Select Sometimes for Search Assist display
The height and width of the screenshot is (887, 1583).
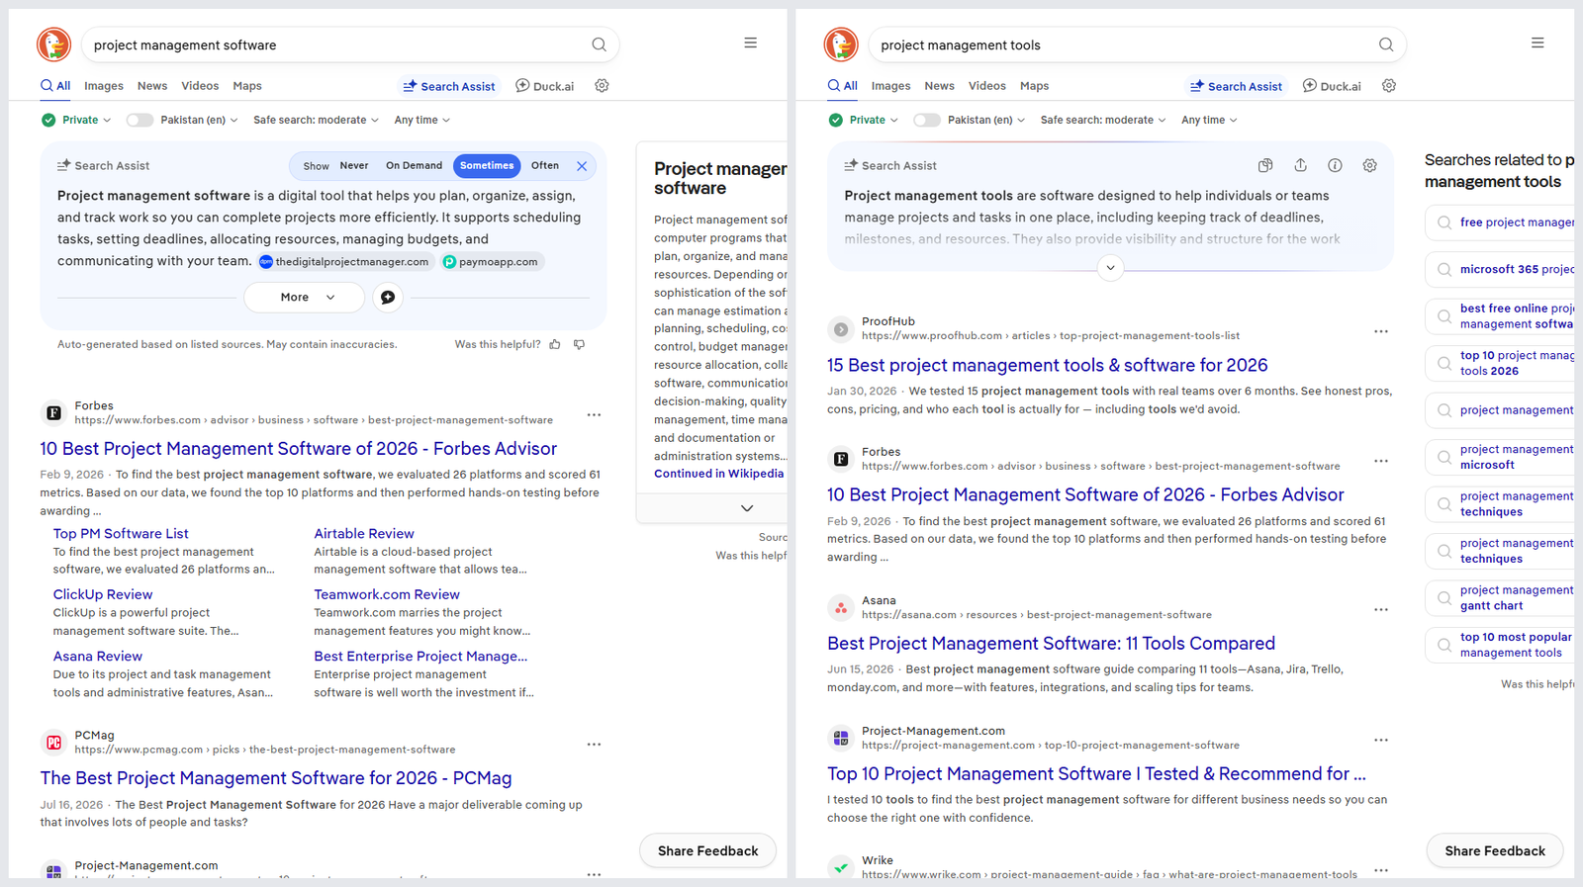coord(487,166)
